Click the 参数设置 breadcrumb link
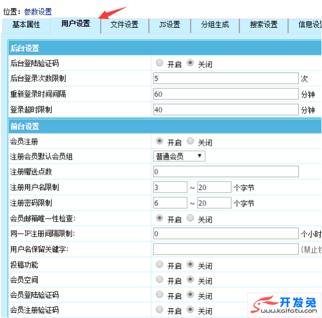The height and width of the screenshot is (318, 322). pos(38,12)
